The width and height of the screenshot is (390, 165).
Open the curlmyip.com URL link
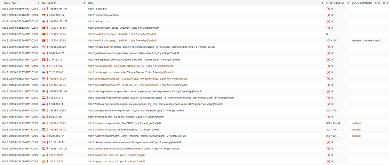pyautogui.click(x=99, y=21)
